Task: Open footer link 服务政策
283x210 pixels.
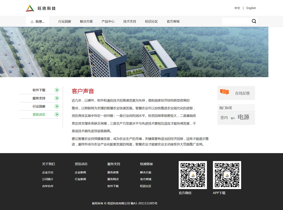Action: pyautogui.click(x=113, y=172)
